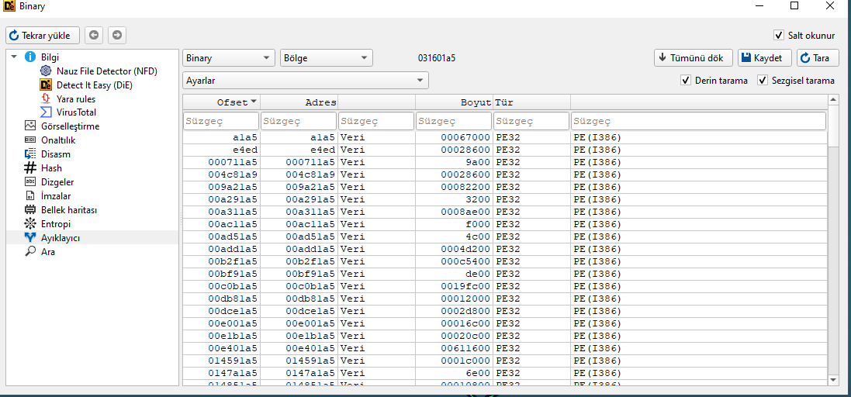This screenshot has height=397, width=851.
Task: Click the forward arrow navigation icon
Action: [x=116, y=35]
